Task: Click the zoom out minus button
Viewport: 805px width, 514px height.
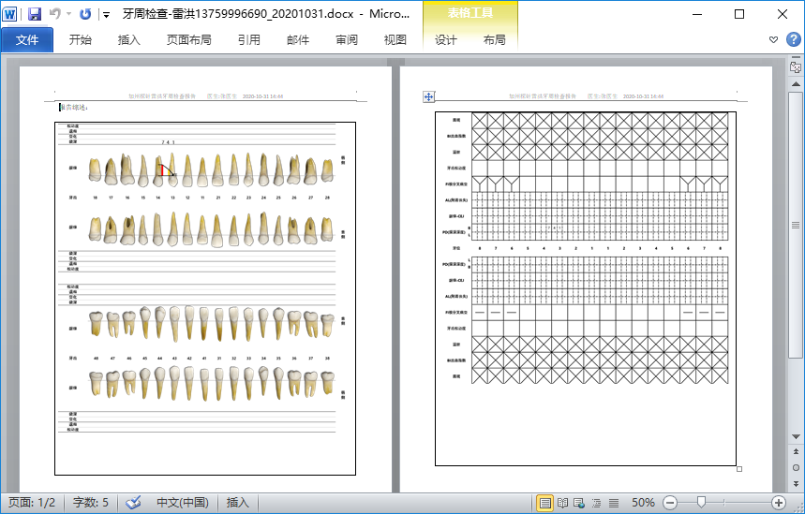Action: (670, 503)
